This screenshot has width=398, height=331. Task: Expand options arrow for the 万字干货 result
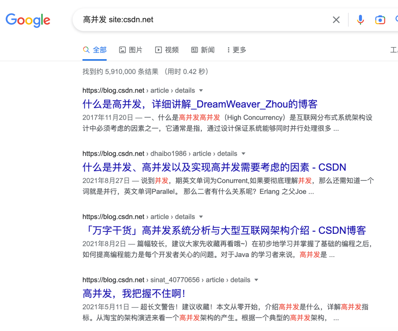pyautogui.click(x=201, y=217)
